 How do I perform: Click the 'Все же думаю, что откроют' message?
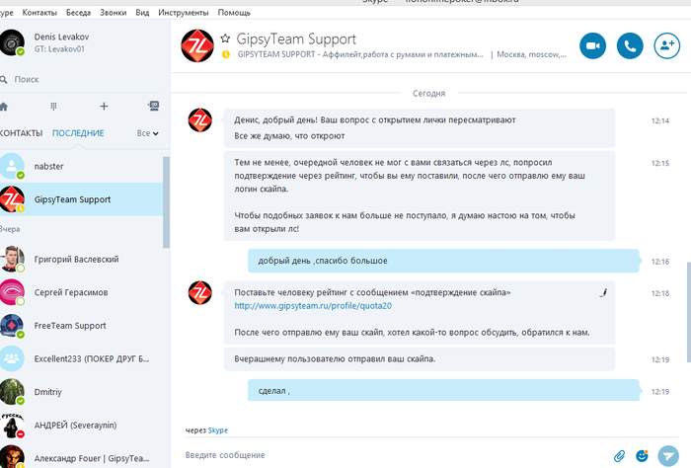coord(289,135)
